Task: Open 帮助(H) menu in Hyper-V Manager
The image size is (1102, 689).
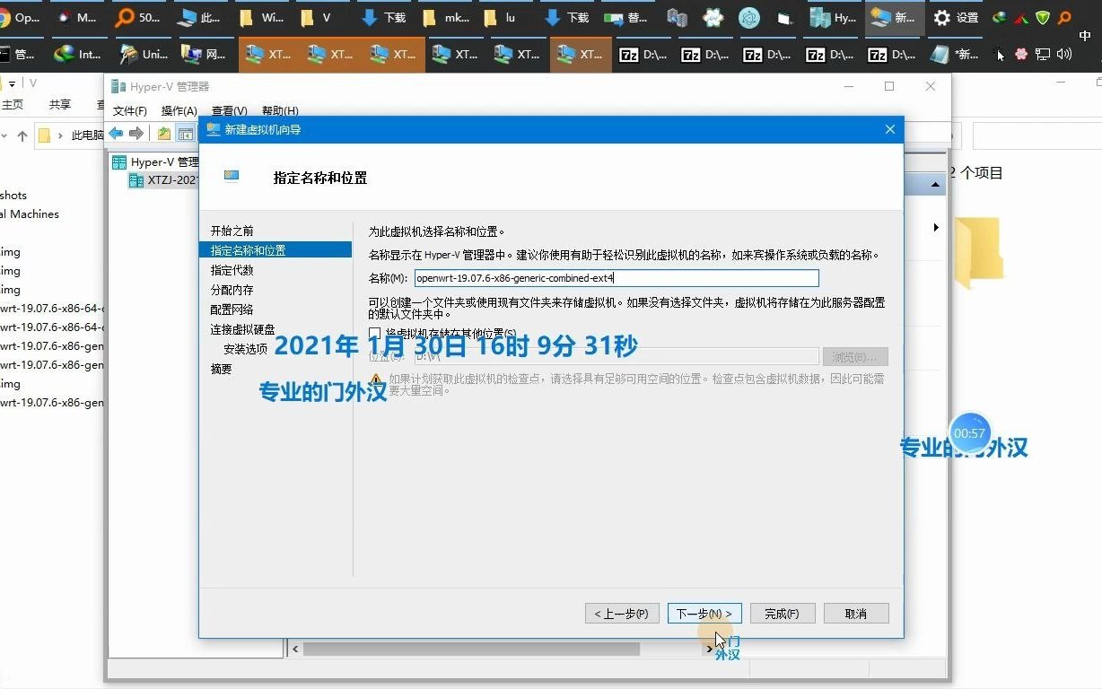Action: [280, 111]
